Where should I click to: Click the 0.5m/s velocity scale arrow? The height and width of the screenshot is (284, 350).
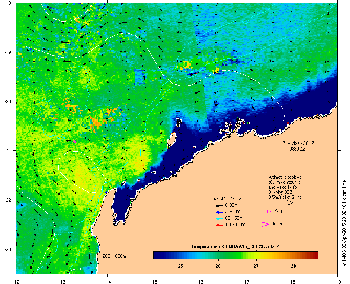[284, 203]
